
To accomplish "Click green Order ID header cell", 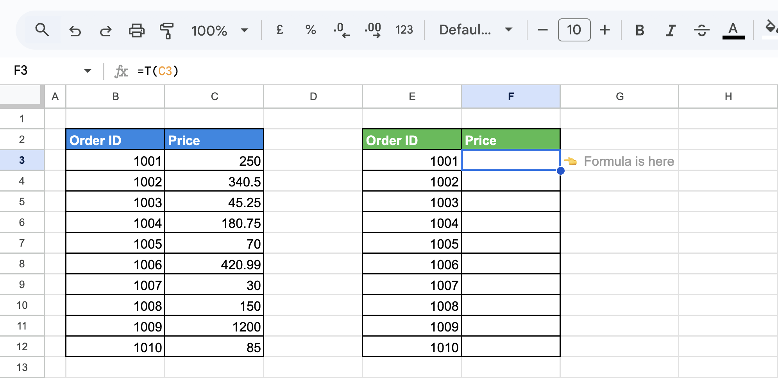I will point(412,140).
